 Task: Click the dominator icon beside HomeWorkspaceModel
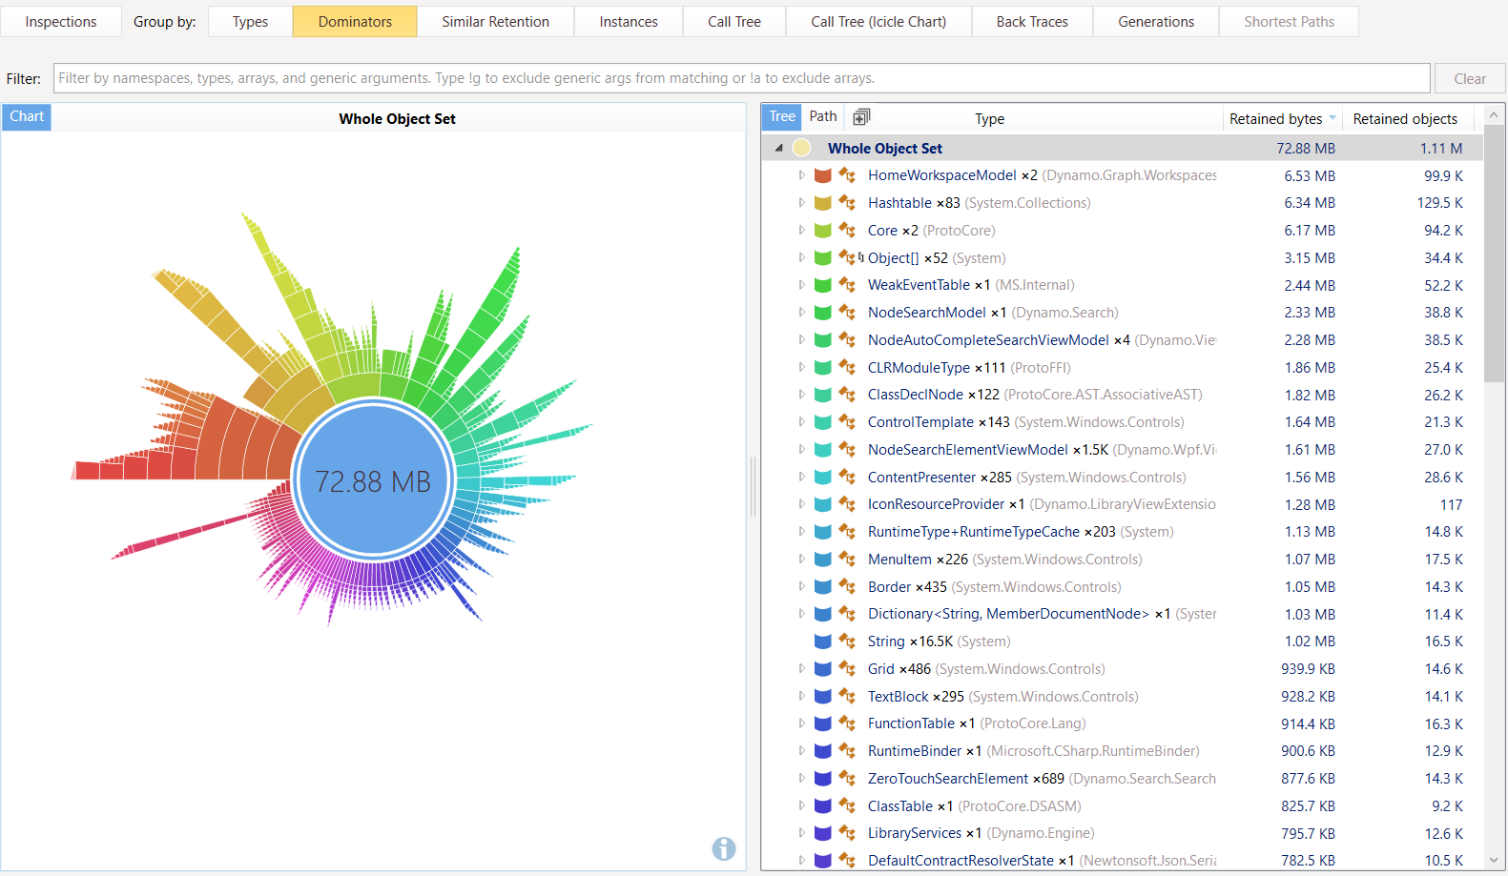click(847, 175)
